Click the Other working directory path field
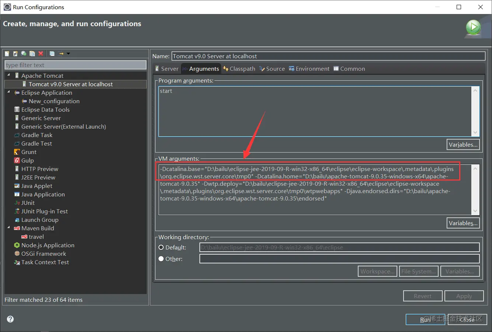492x332 pixels. point(339,259)
